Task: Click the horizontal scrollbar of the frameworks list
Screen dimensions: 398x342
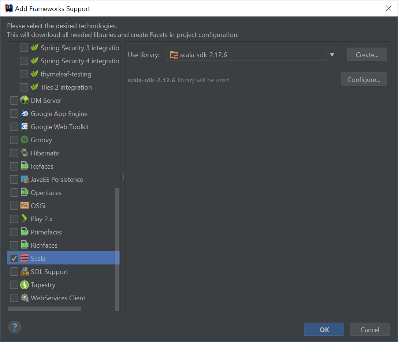Action: [x=44, y=309]
